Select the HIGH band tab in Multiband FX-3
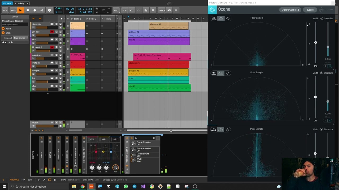 click(115, 139)
